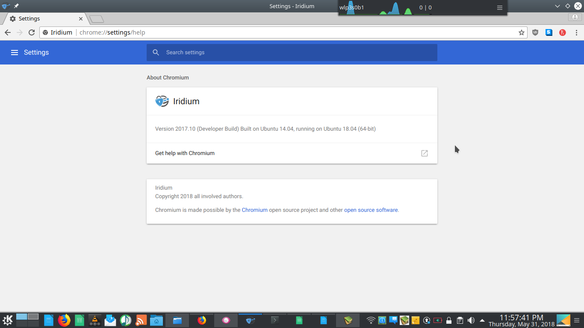Click the blue chat notification tray icon
Viewport: 584px width, 328px height.
tap(393, 320)
